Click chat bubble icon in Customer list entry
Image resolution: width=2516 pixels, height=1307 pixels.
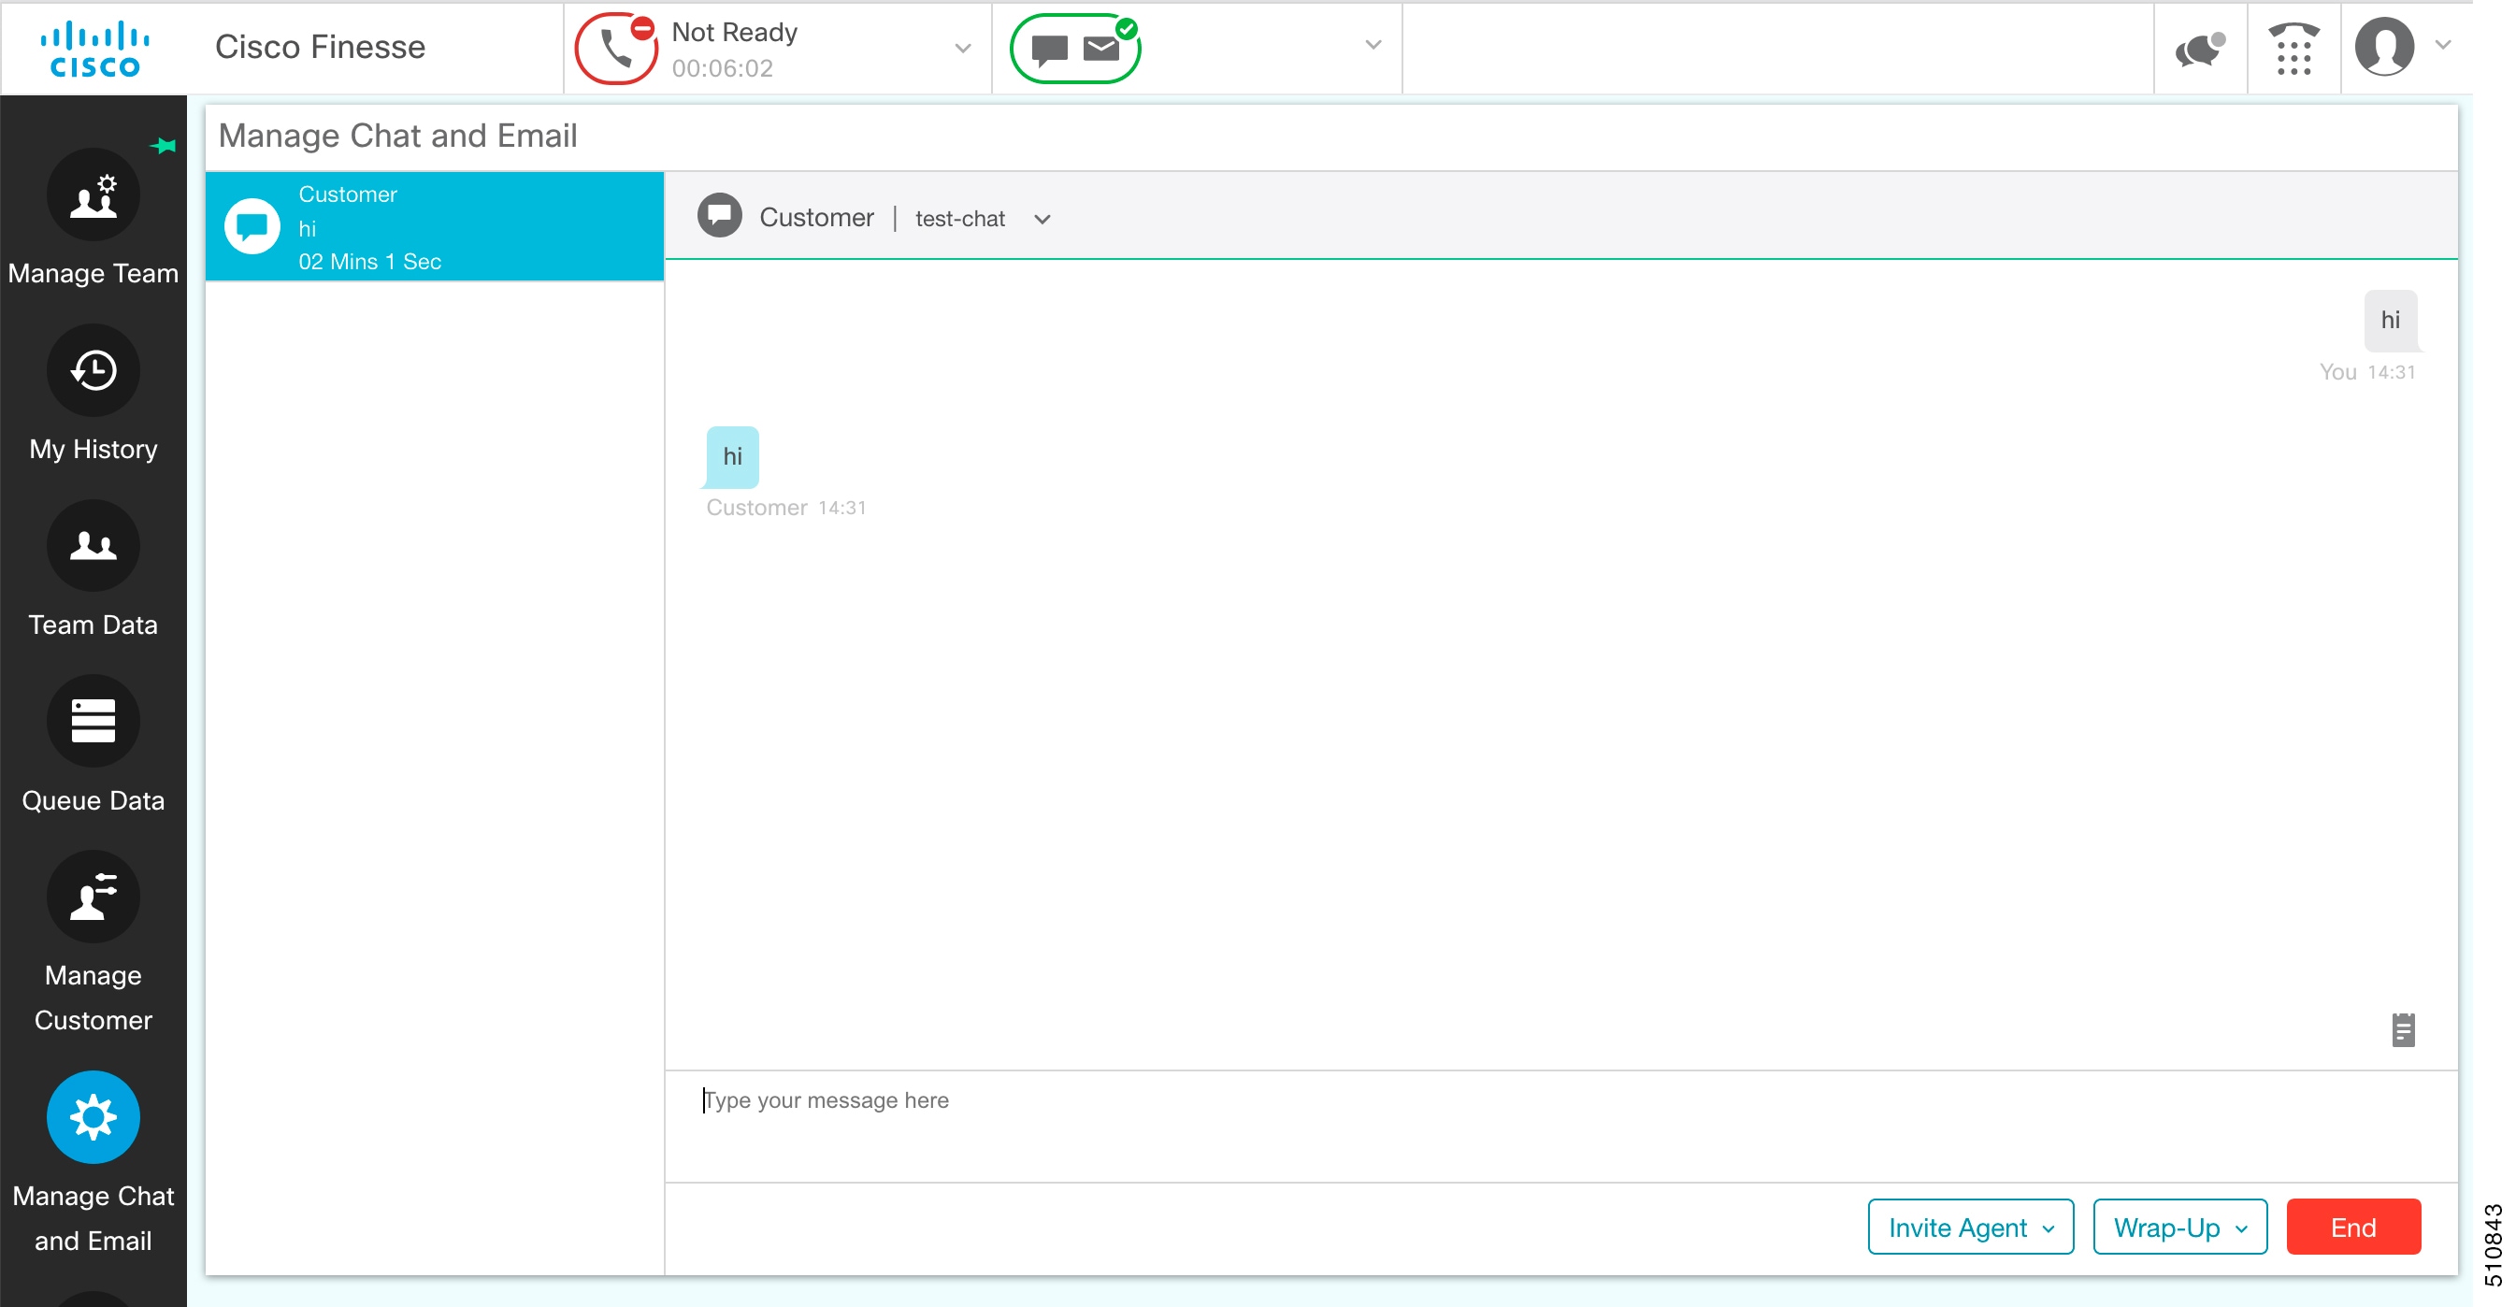[x=252, y=226]
